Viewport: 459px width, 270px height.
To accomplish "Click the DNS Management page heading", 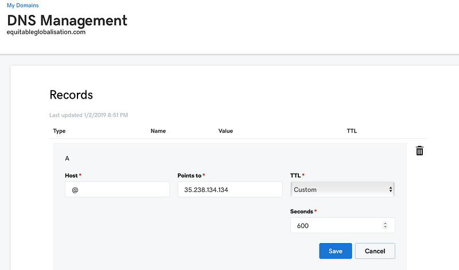I will click(67, 21).
